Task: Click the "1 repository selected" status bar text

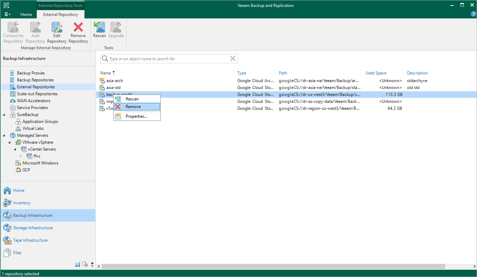Action: click(20, 274)
